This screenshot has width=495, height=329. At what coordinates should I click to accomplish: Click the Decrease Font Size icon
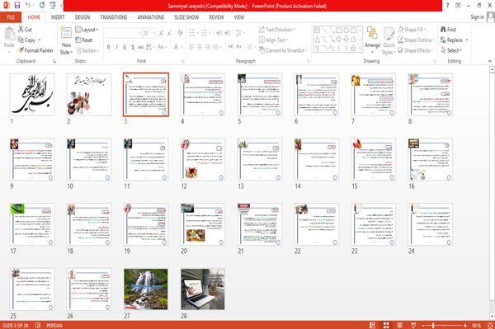point(169,33)
